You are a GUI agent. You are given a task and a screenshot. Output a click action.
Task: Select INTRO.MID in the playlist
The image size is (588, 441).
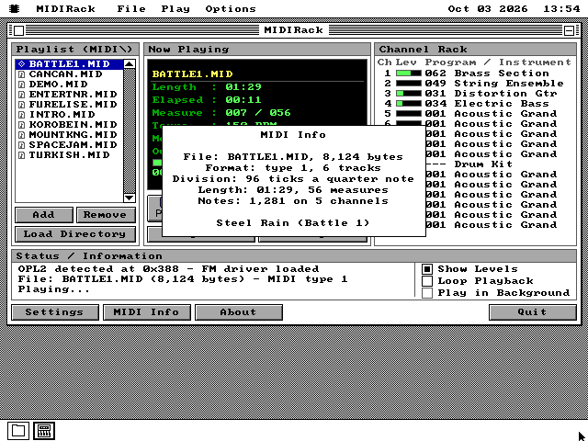(70, 115)
